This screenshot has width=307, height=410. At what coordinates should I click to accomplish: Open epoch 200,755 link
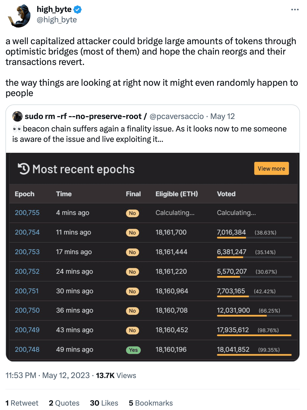(27, 213)
